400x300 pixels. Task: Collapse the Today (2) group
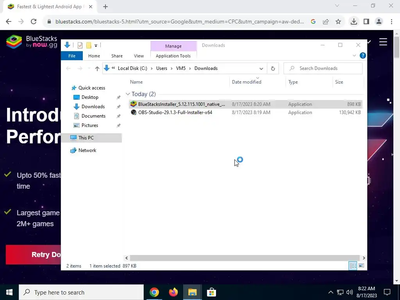pos(128,94)
